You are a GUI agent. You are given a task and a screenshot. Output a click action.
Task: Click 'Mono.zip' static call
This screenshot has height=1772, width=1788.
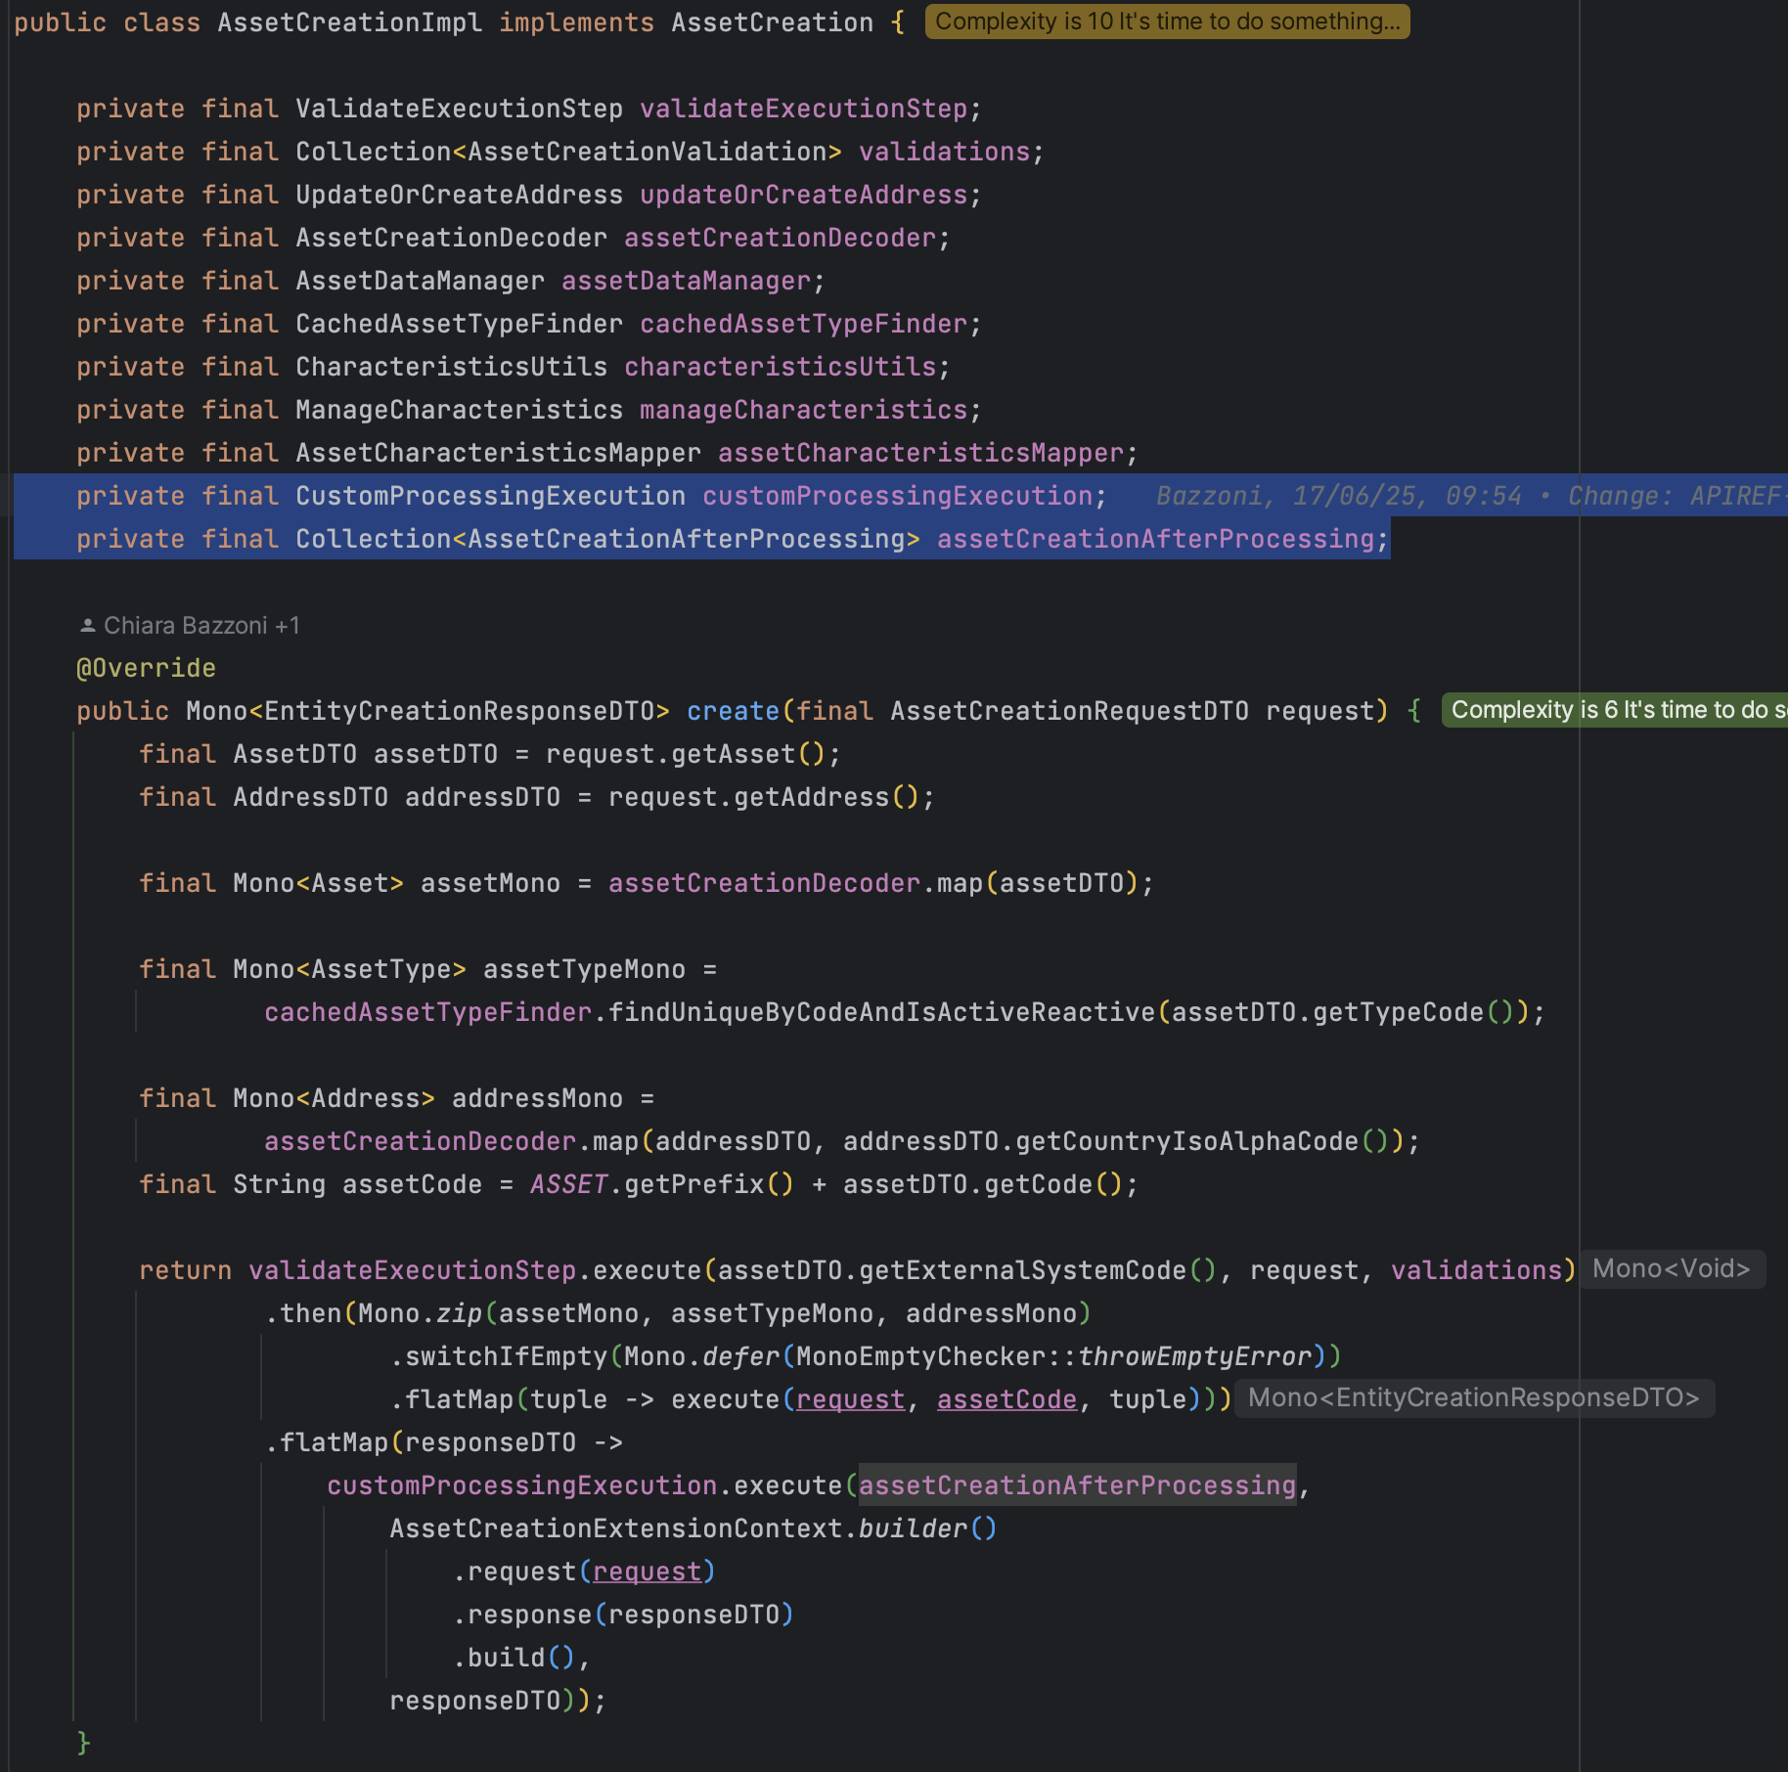[420, 1313]
